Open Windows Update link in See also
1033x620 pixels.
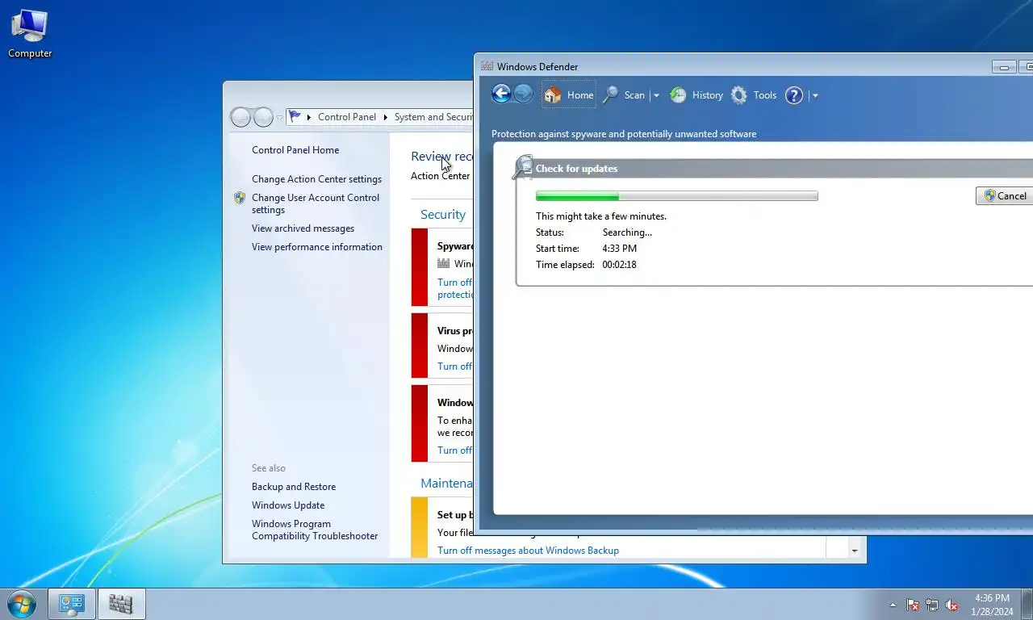[x=288, y=505]
